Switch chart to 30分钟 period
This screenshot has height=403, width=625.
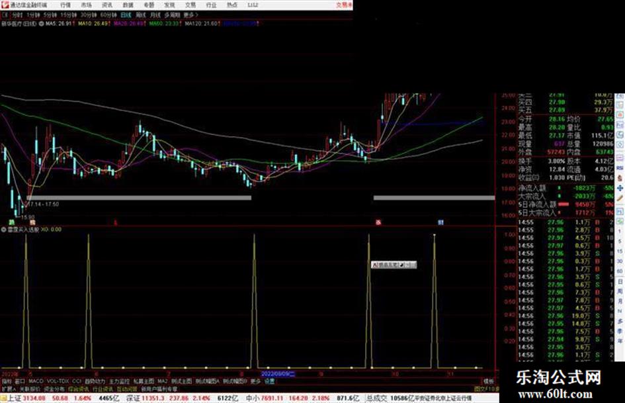[89, 15]
